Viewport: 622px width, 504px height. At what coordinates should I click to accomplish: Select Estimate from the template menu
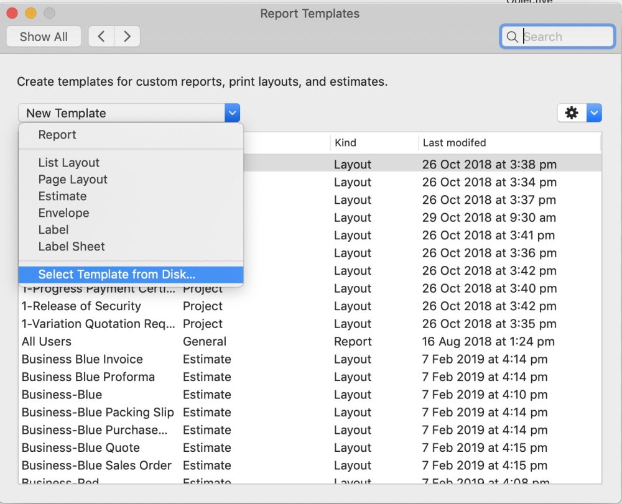point(62,196)
